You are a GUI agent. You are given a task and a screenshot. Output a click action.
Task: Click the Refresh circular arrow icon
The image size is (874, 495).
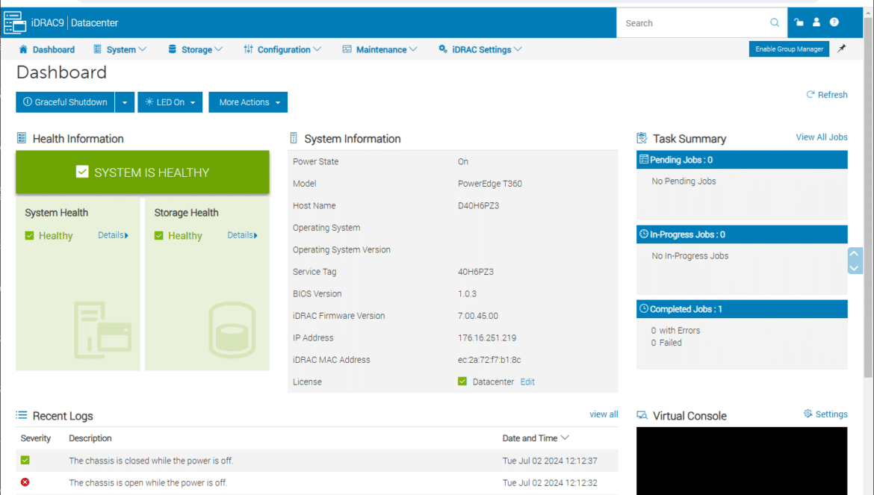(811, 94)
